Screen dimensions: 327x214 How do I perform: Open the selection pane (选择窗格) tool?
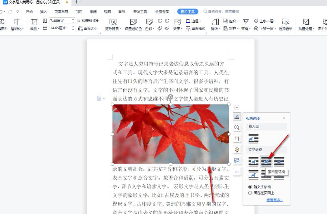point(286,24)
